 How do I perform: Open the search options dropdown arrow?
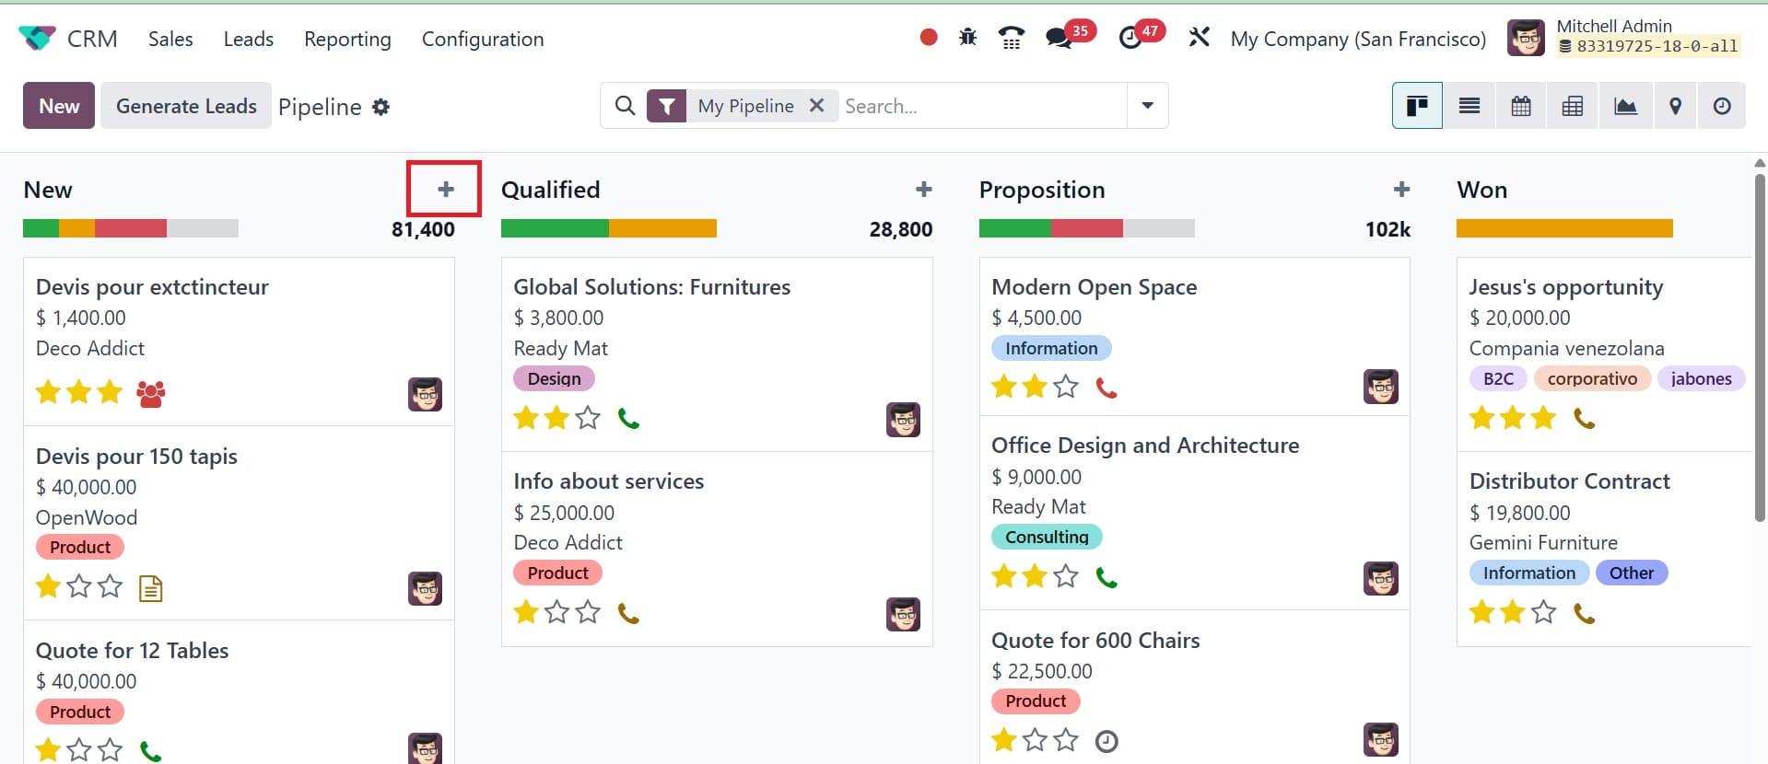(1147, 106)
